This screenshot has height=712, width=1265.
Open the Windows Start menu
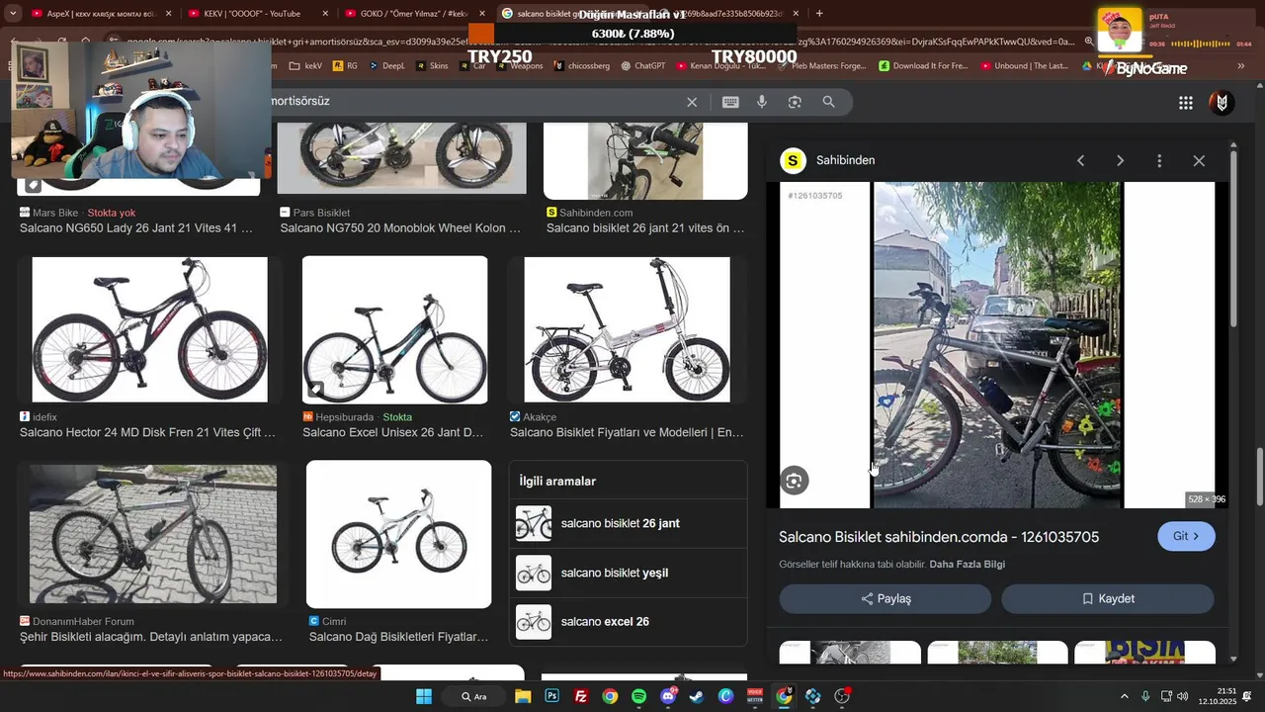424,696
